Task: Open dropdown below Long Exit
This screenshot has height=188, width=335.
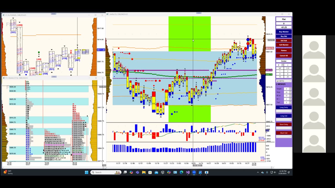Action: point(284,120)
